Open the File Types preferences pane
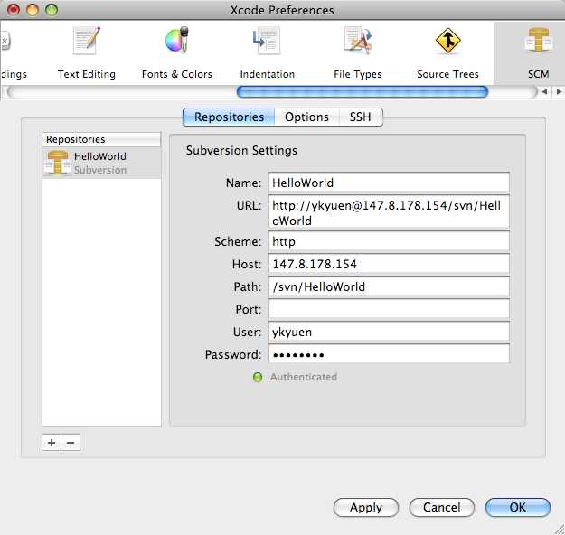565x535 pixels. coord(357,52)
